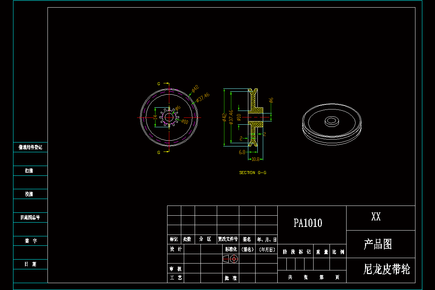Viewport: 435px width, 290px height.
Task: Select the '签 字' cell in left strip
Action: pyautogui.click(x=30, y=241)
